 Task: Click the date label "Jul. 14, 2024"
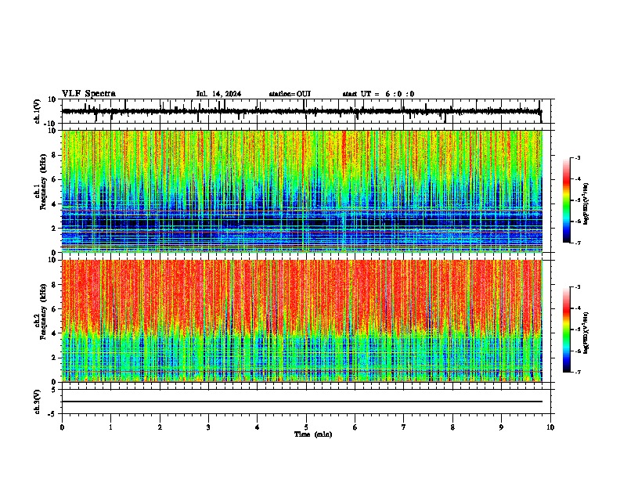click(218, 94)
